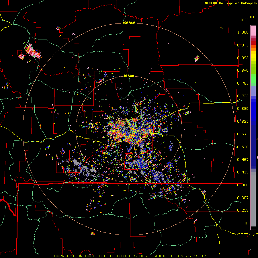Image resolution: width=258 pixels, height=258 pixels.
Task: Click the 50 NMI range ring label
Action: (129, 76)
